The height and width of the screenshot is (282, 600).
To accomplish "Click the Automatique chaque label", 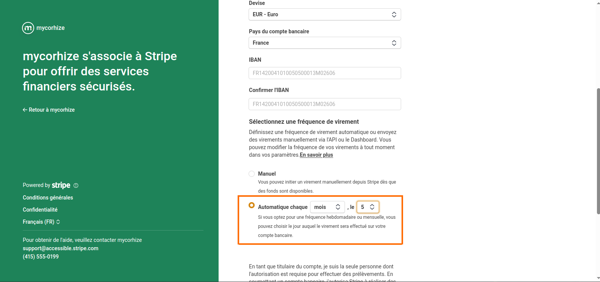I will tap(283, 207).
